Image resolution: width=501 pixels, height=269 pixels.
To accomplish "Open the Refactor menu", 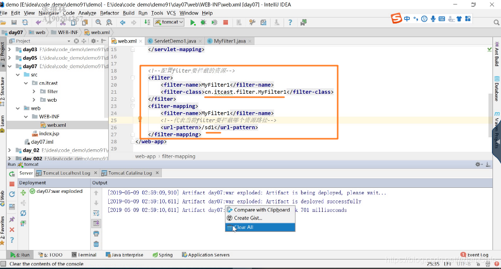I will [109, 13].
